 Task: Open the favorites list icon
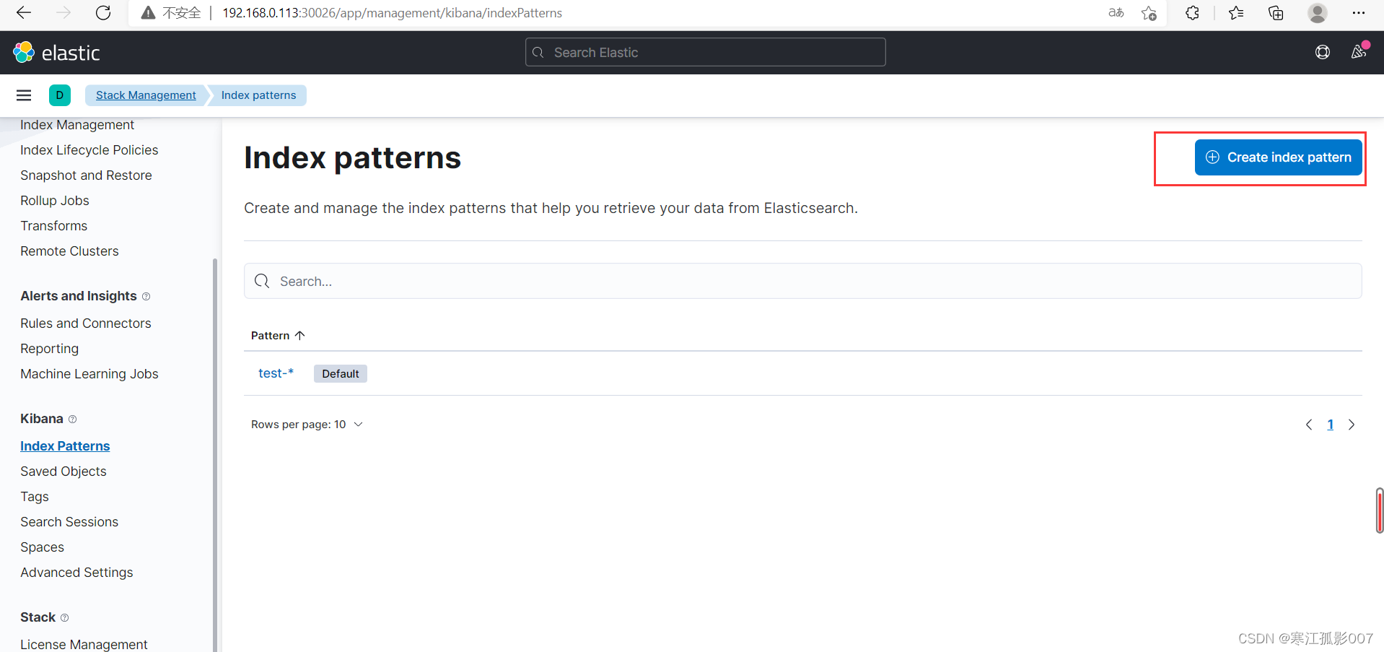(x=1236, y=13)
